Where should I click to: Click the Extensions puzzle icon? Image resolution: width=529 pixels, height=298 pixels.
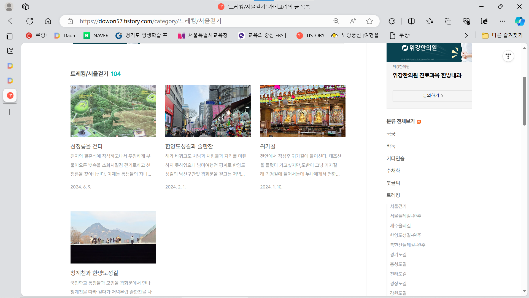point(392,21)
